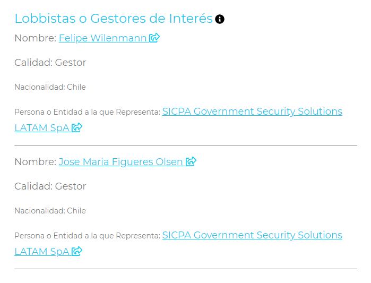Open the share icon next to Felipe Wilenmann
371x283 pixels.
(154, 38)
